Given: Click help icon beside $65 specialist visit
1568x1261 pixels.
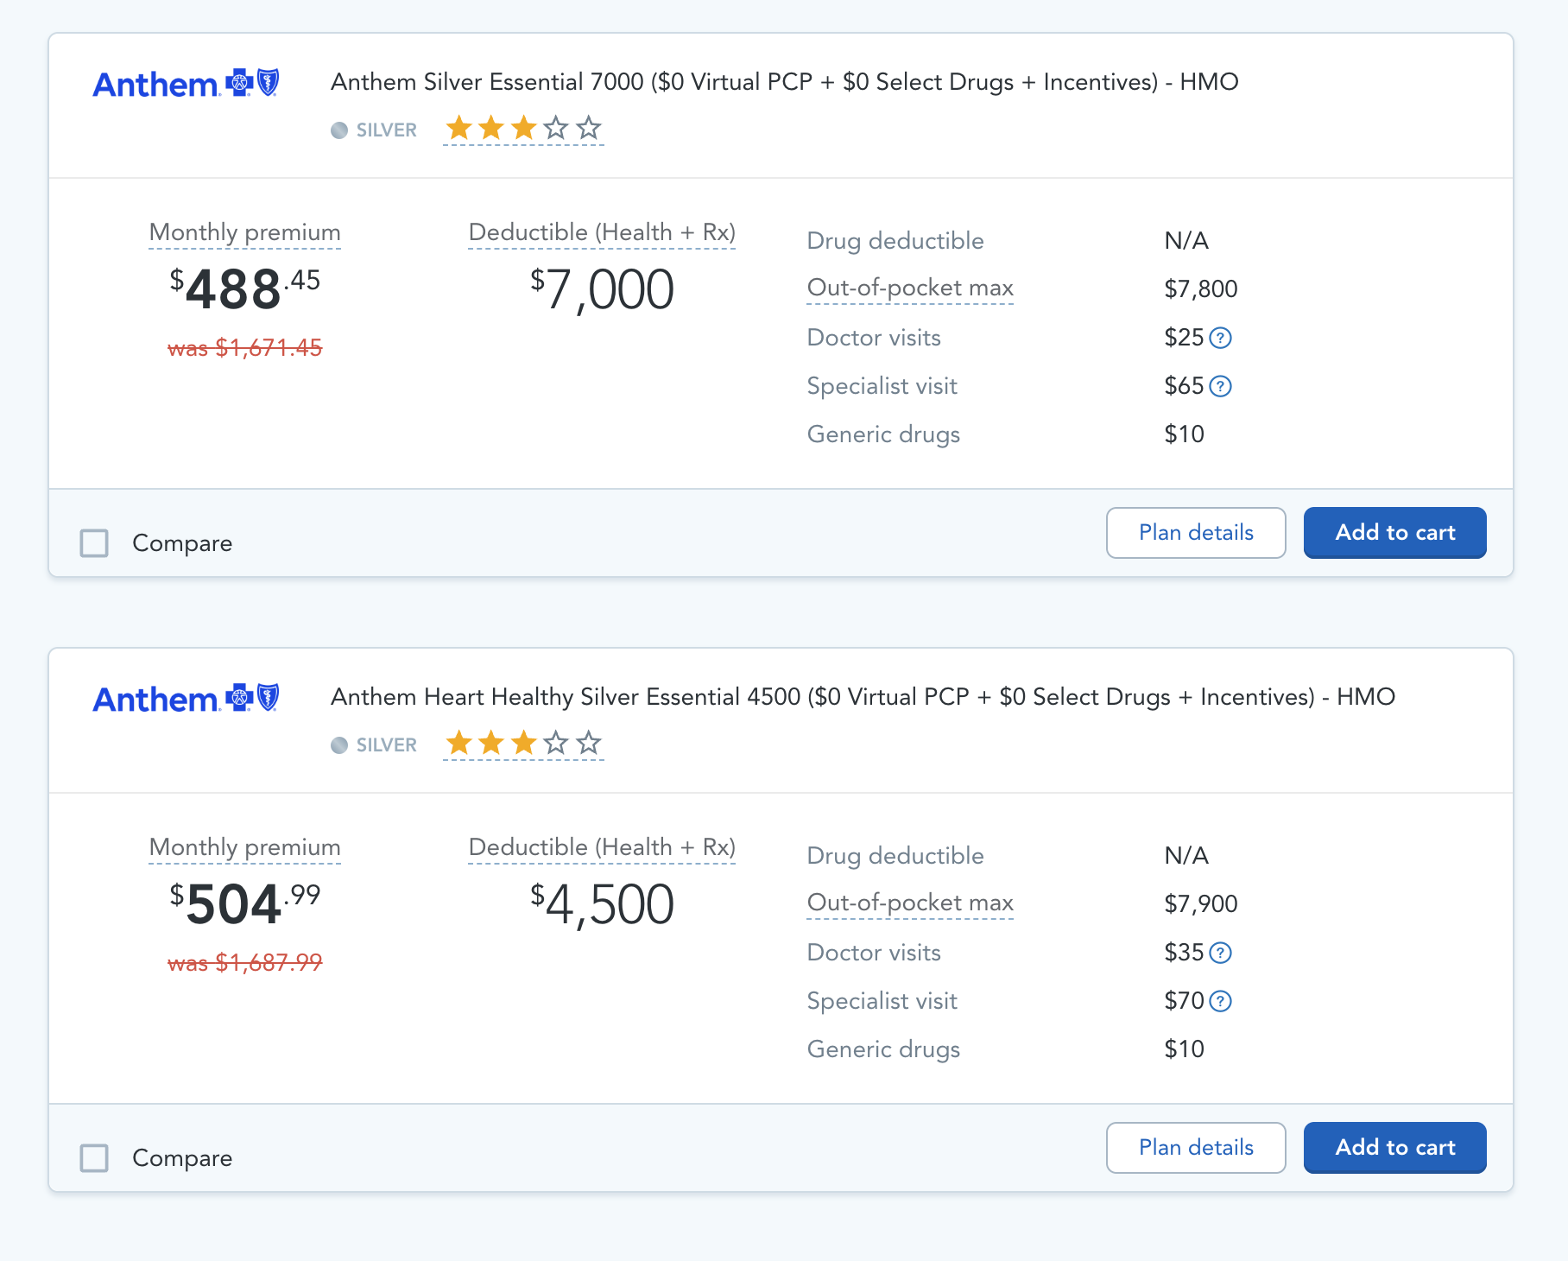Looking at the screenshot, I should pyautogui.click(x=1220, y=386).
